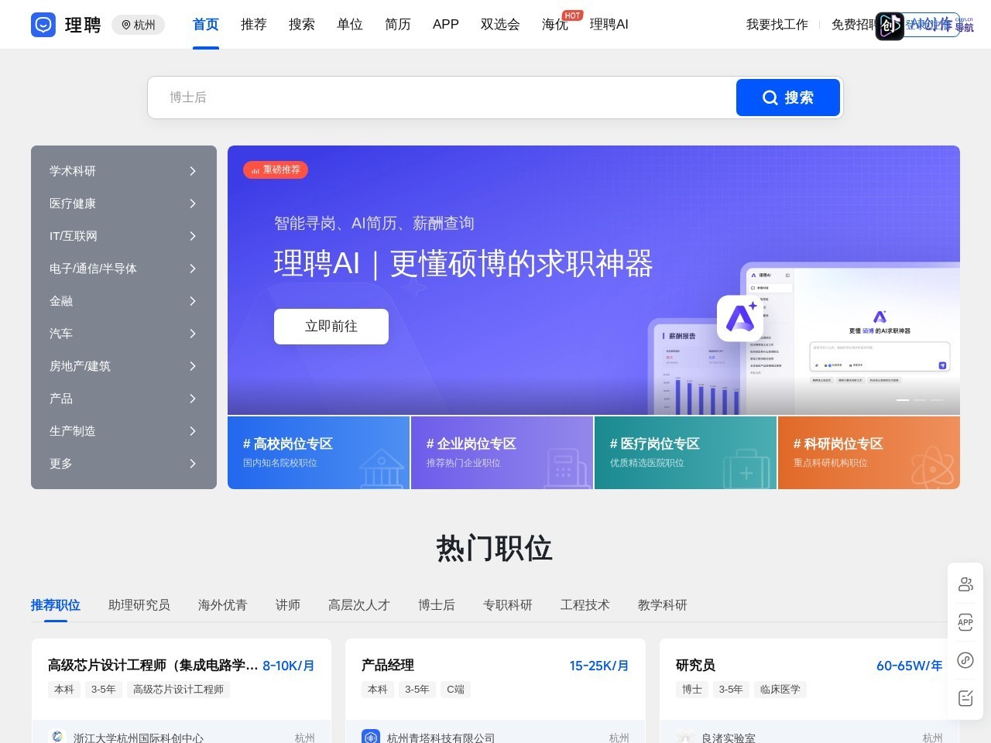Switch to the 首页 nav tab
This screenshot has height=743, width=991.
click(206, 25)
